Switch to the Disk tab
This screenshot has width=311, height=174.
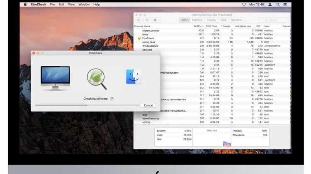224,20
